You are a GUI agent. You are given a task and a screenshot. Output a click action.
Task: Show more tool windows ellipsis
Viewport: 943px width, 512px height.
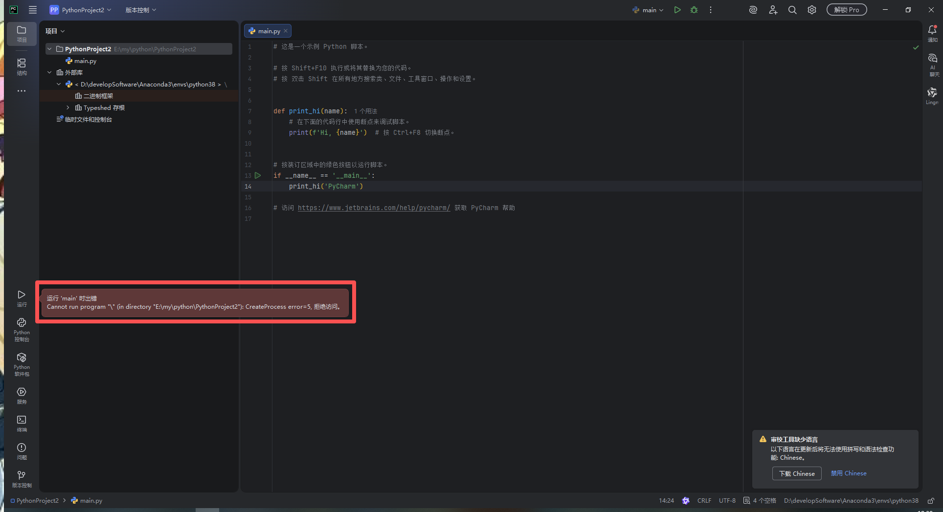[x=22, y=91]
